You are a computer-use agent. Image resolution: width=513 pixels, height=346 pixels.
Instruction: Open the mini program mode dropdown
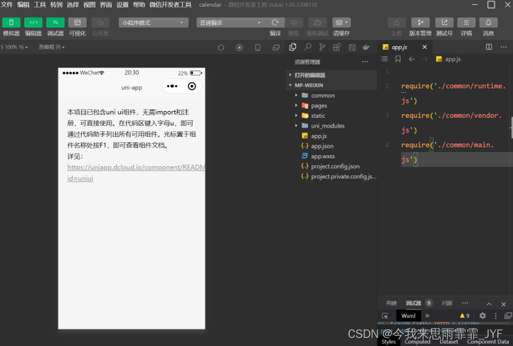[x=153, y=23]
